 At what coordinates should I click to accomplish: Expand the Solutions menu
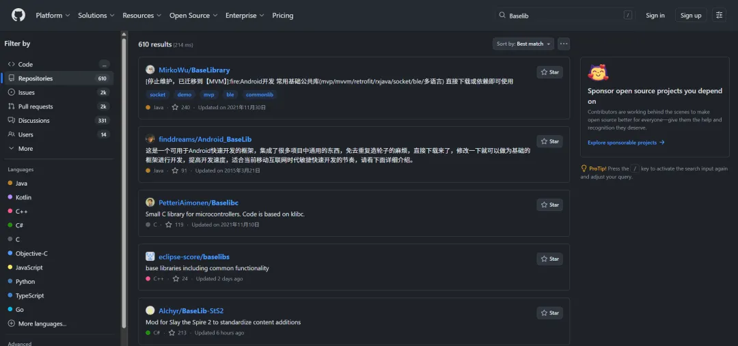(x=96, y=16)
